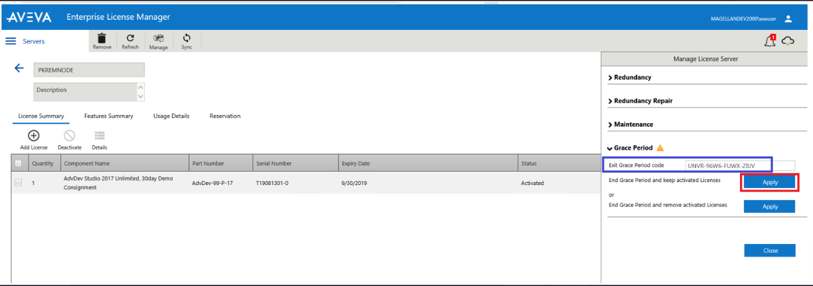Apply End Grace Period and keep licenses
The image size is (813, 286).
[x=770, y=182]
